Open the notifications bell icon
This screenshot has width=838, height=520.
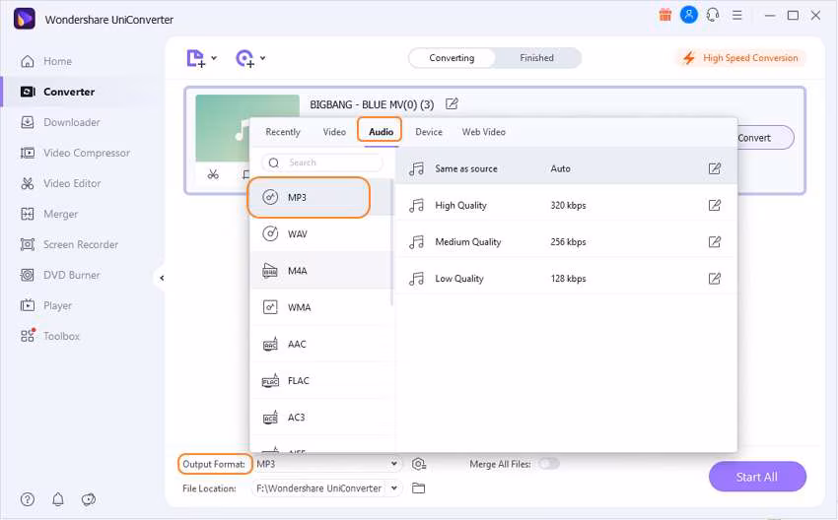(58, 499)
